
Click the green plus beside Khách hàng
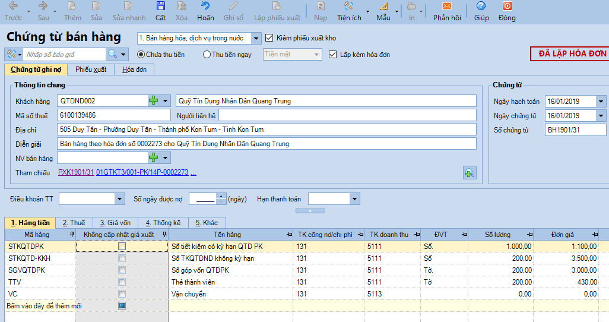tap(154, 101)
